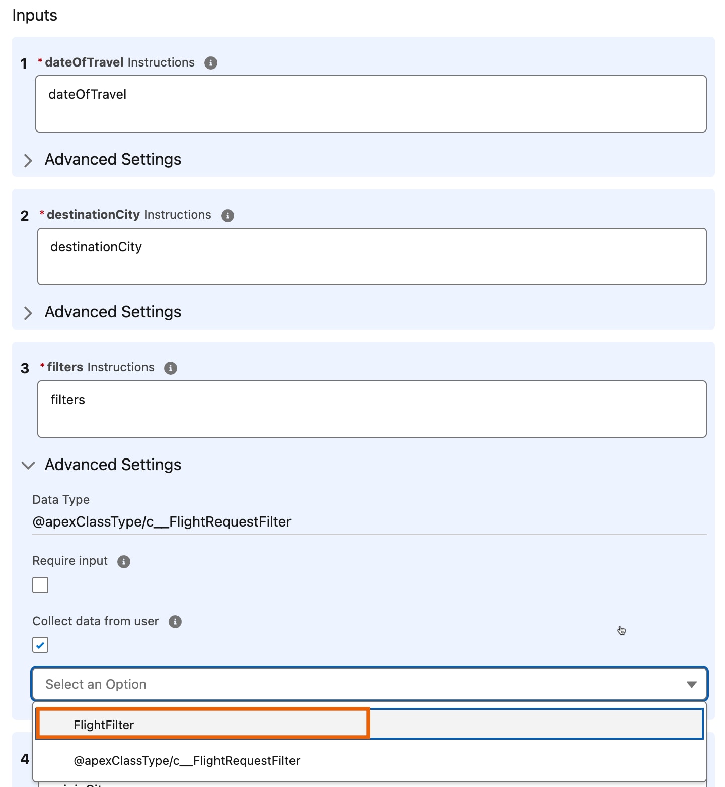
Task: Choose @apexClassType/c__FlightRequestFilter from dropdown list
Action: pyautogui.click(x=370, y=761)
